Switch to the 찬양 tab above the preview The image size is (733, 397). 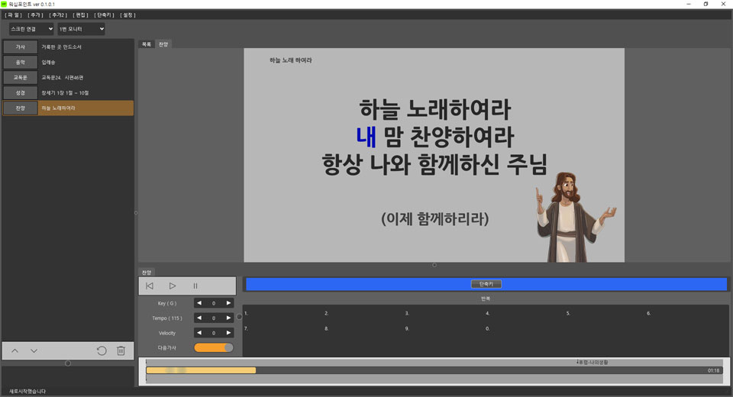tap(163, 44)
